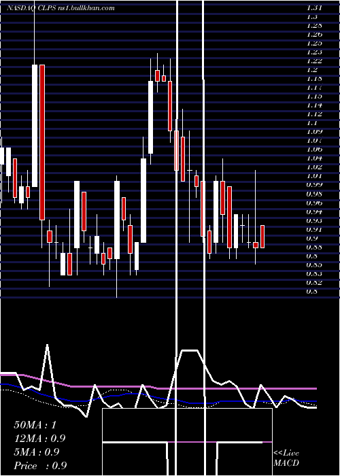Click the 1.31 price axis label
Viewport: 340px width, 476px height.
(314, 8)
